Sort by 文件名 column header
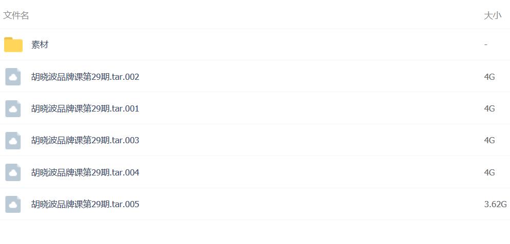The height and width of the screenshot is (244, 510). pyautogui.click(x=16, y=15)
